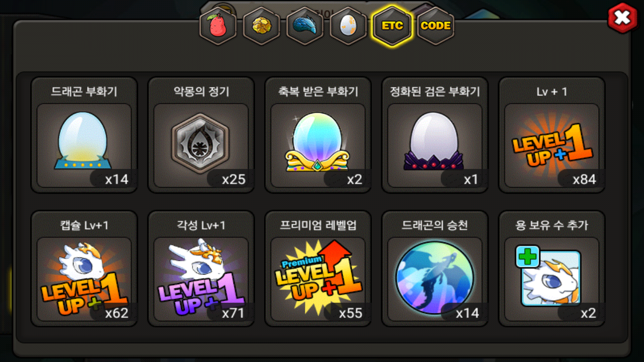644x362 pixels.
Task: Select the 용 보유 수 추가 item
Action: point(552,268)
